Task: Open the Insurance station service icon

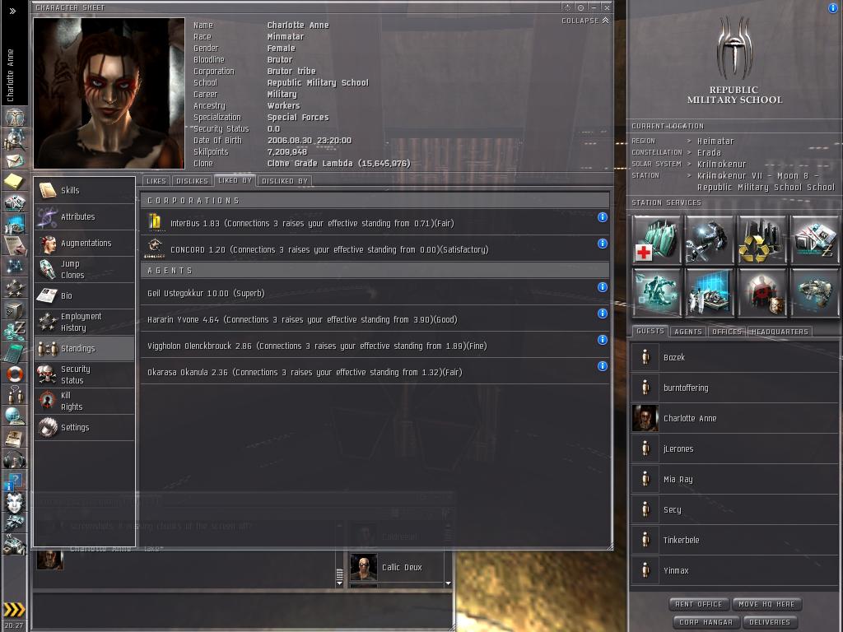Action: 814,292
